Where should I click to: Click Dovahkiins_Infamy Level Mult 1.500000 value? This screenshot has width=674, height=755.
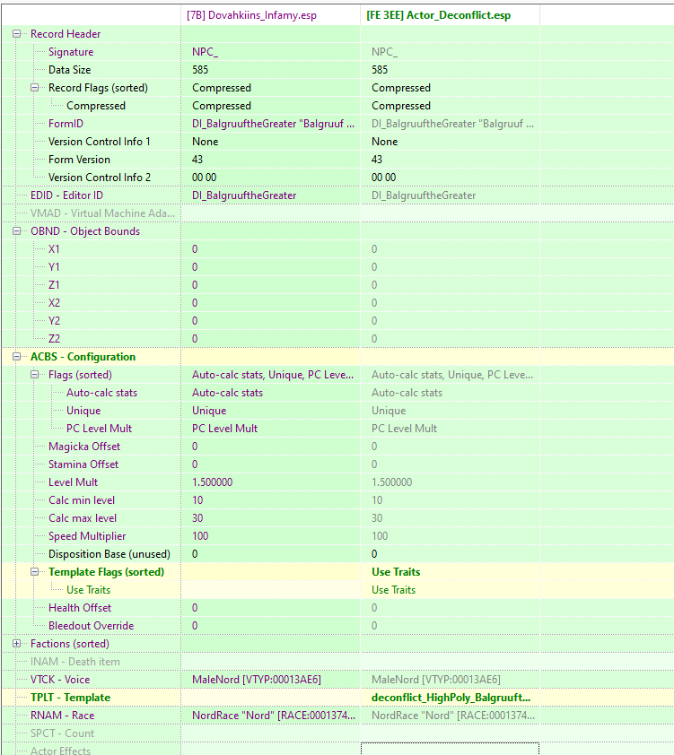[212, 482]
